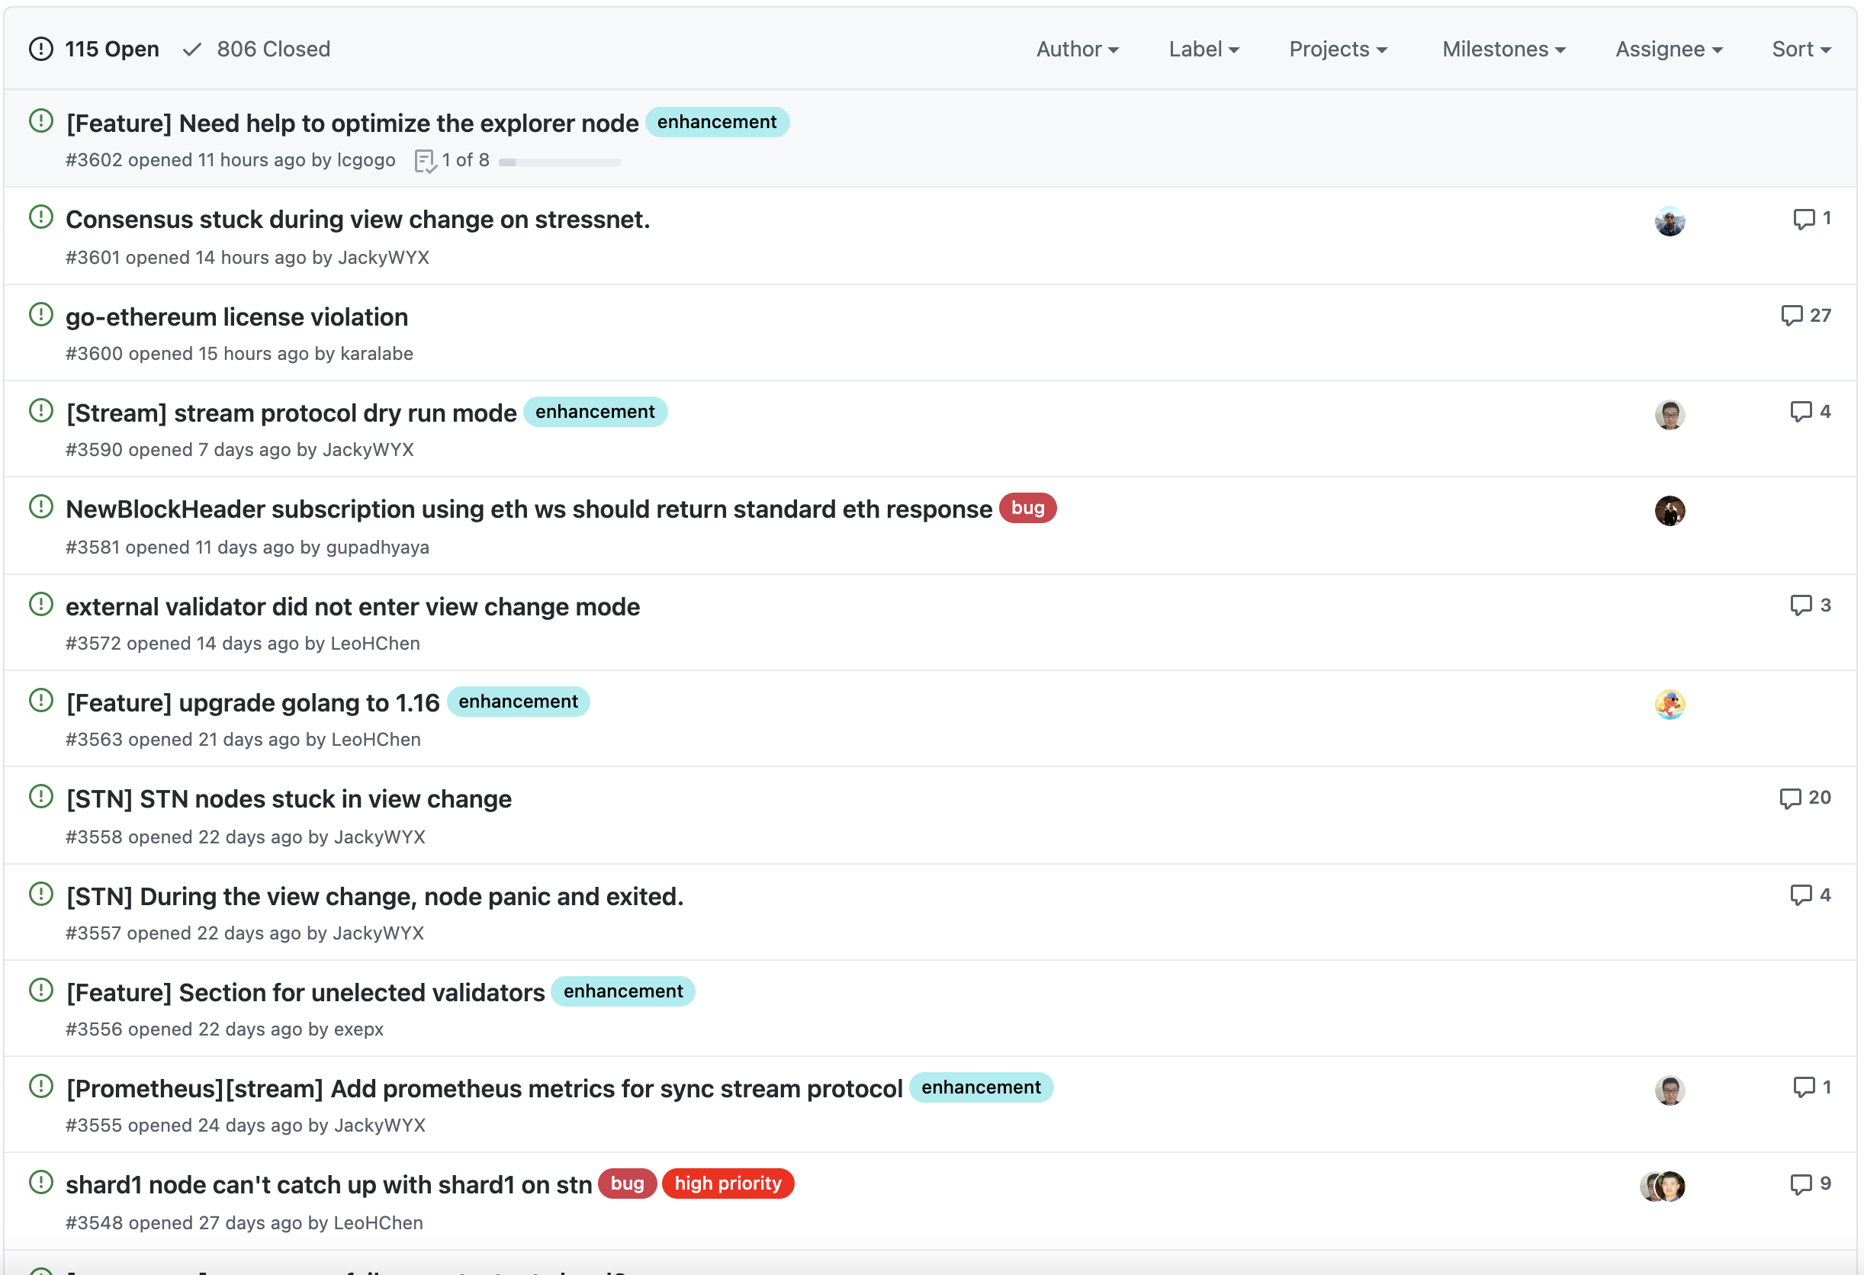Click comment icon on external validator issue
This screenshot has width=1864, height=1275.
pos(1801,605)
